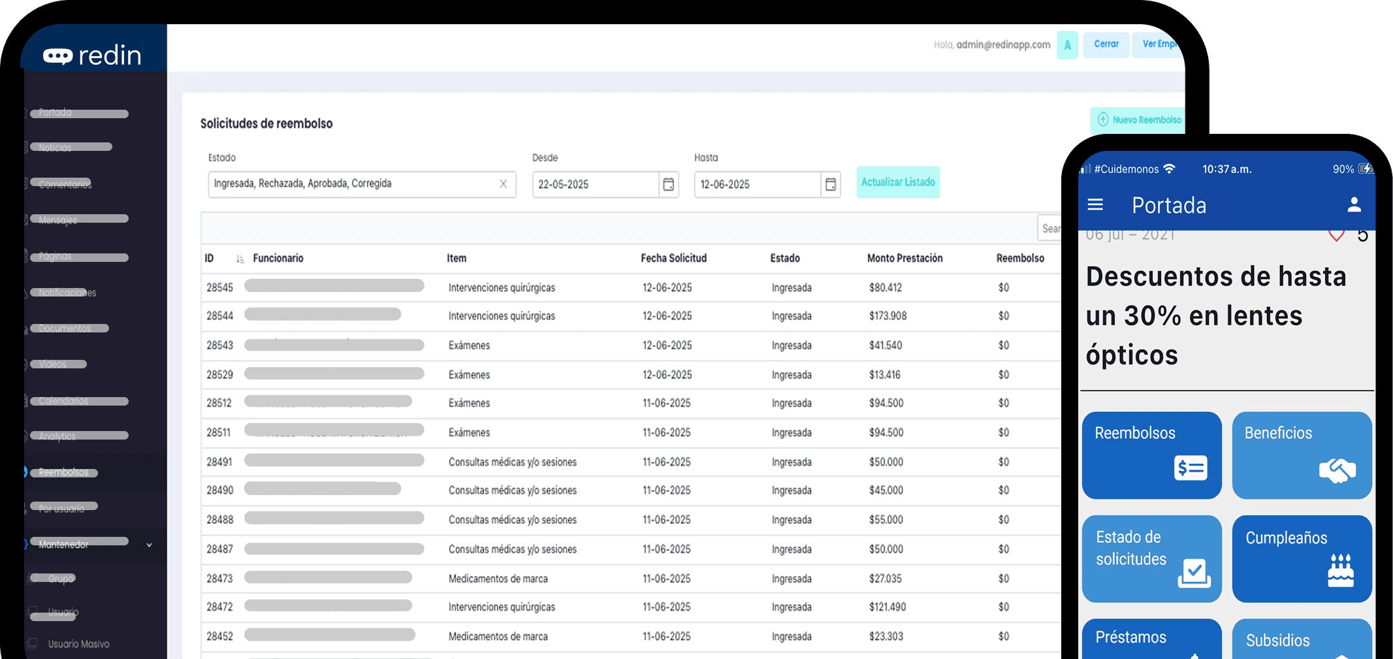Viewport: 1393px width, 659px height.
Task: Sort by the Reembolso column header
Action: tap(1020, 258)
